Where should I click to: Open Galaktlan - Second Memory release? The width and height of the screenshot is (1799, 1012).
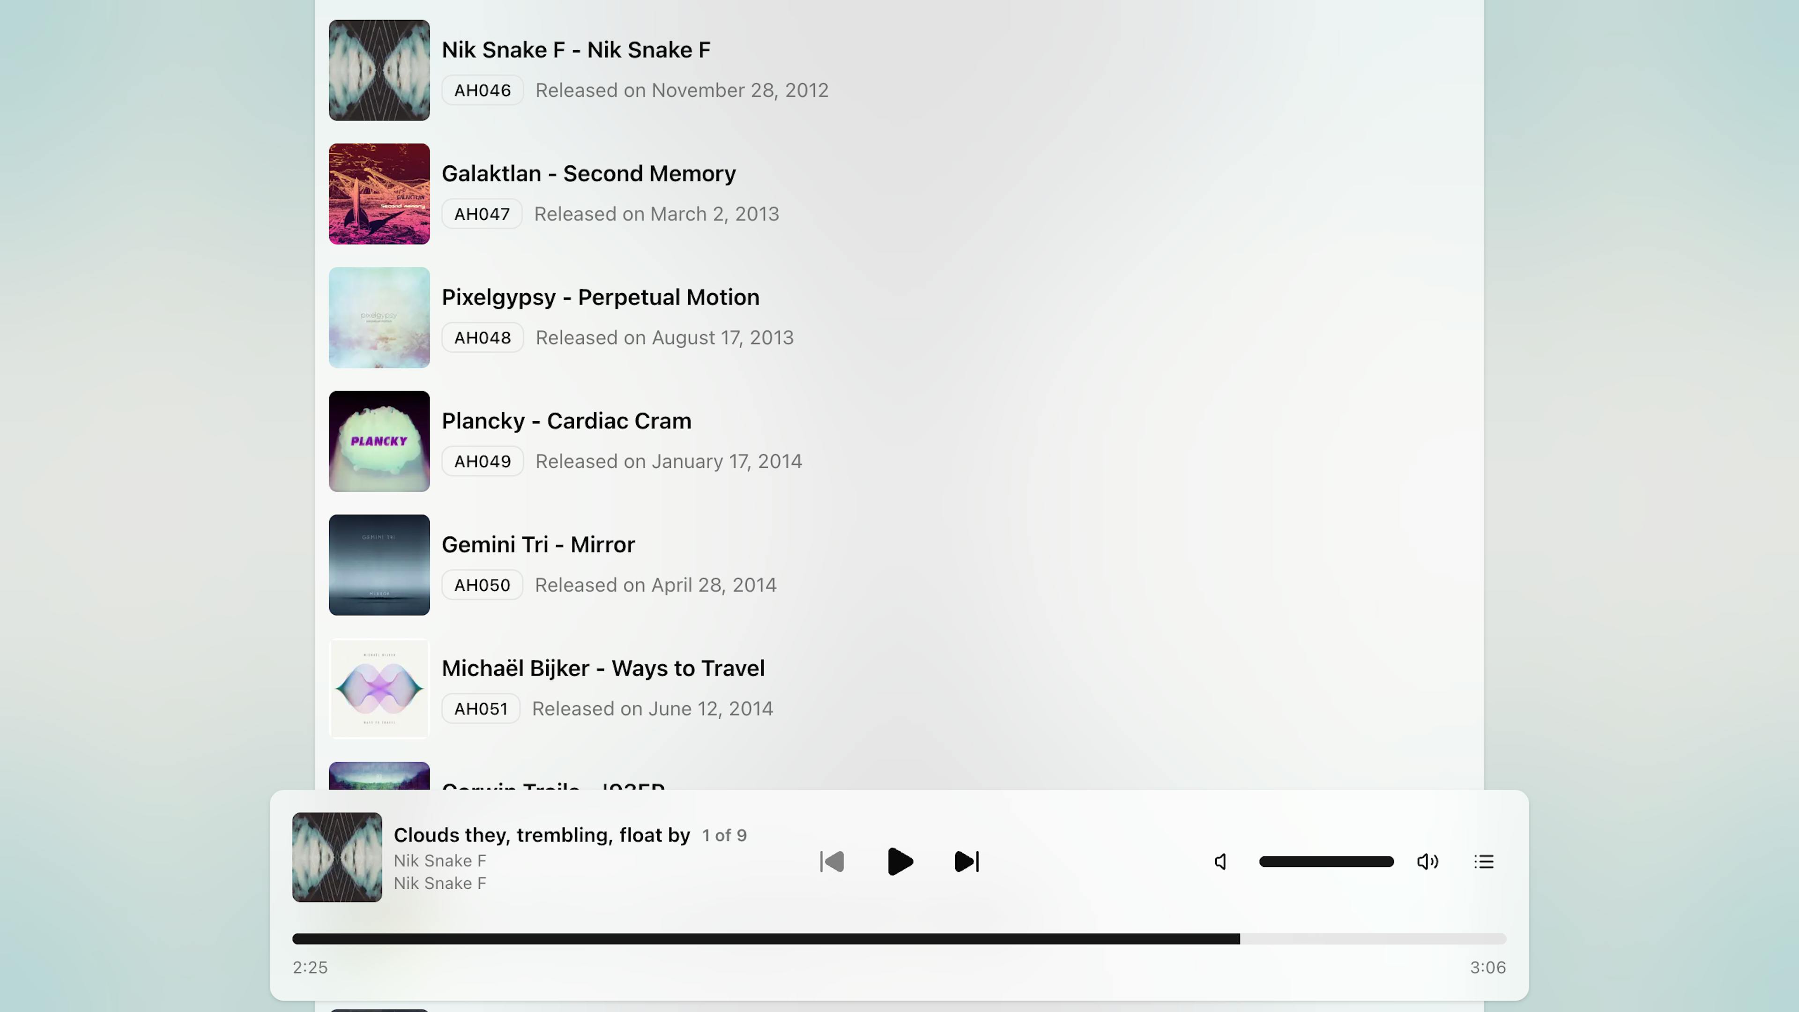coord(588,173)
